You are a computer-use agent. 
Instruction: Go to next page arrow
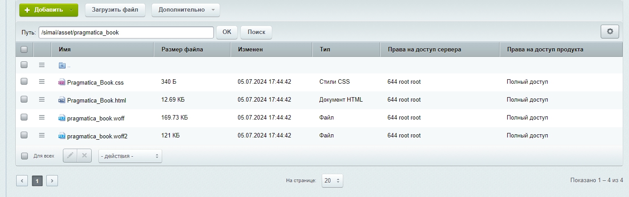[52, 181]
